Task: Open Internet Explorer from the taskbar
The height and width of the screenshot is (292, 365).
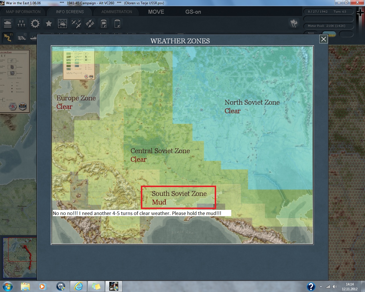Action: [x=78, y=286]
